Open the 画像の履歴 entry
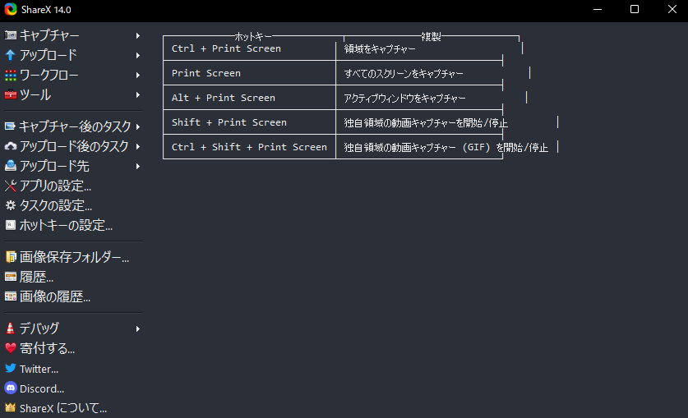 click(54, 296)
